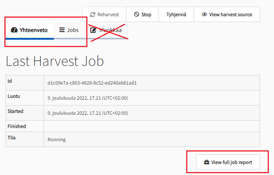Click the briefcase icon on the job report button

[x=206, y=162]
